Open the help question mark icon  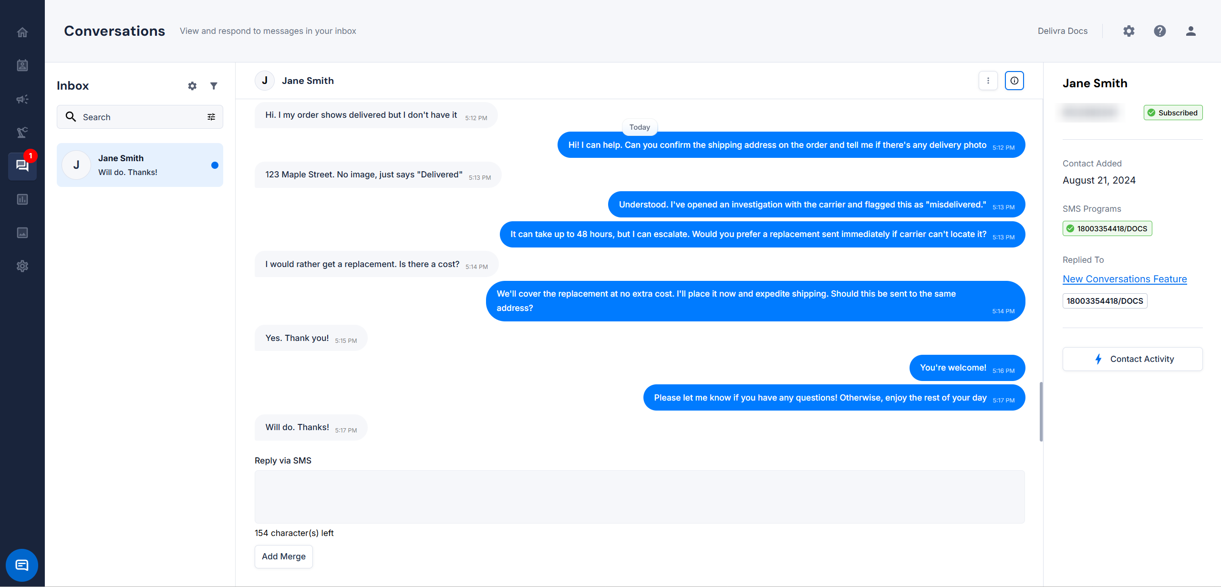pos(1159,31)
